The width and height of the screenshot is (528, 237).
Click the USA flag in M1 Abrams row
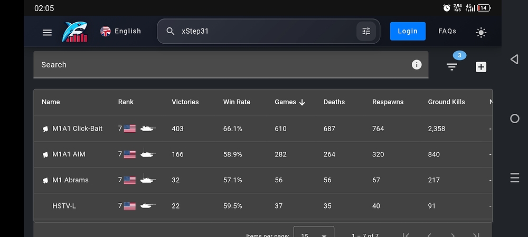tap(130, 180)
